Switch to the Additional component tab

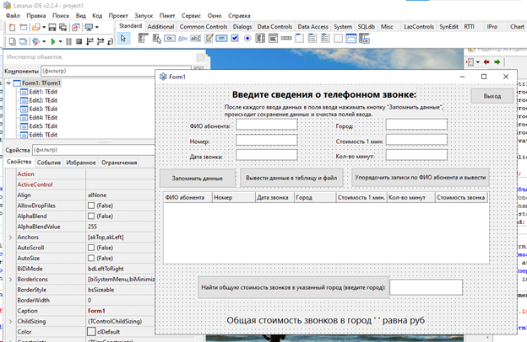160,27
